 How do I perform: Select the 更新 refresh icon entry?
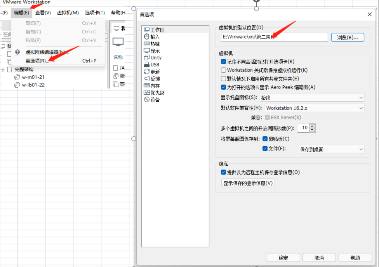(x=146, y=71)
